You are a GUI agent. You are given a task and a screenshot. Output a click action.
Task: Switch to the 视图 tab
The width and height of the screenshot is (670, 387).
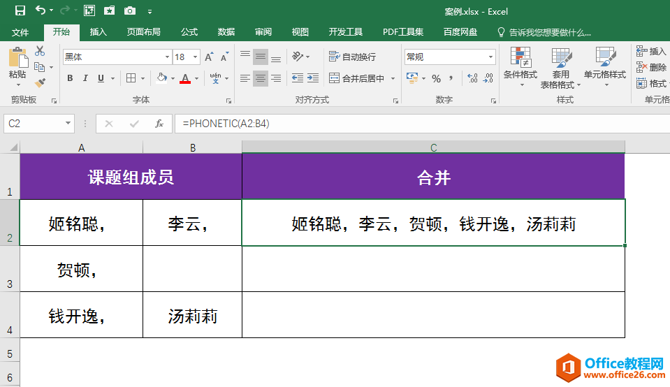pos(300,31)
